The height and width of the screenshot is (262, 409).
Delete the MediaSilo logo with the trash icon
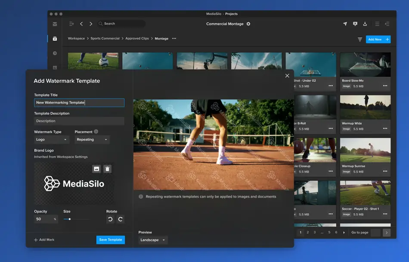107,169
